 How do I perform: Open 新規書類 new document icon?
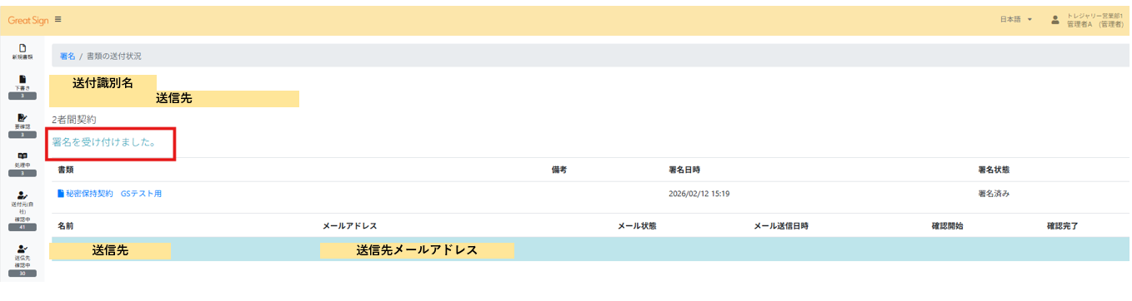pyautogui.click(x=23, y=48)
